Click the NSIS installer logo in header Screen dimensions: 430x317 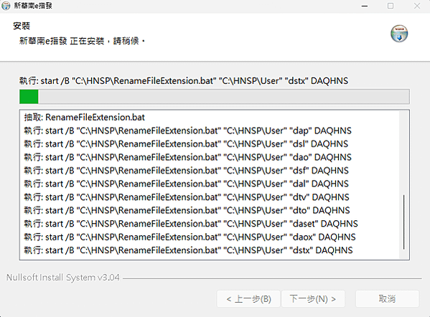coord(399,34)
